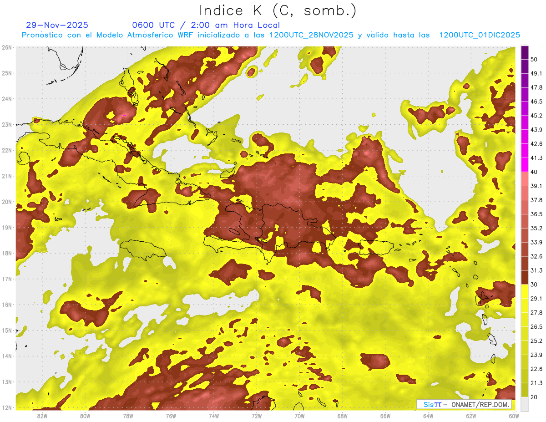Click the longitude label '80W'
Screen dimensions: 546x422
(85, 416)
